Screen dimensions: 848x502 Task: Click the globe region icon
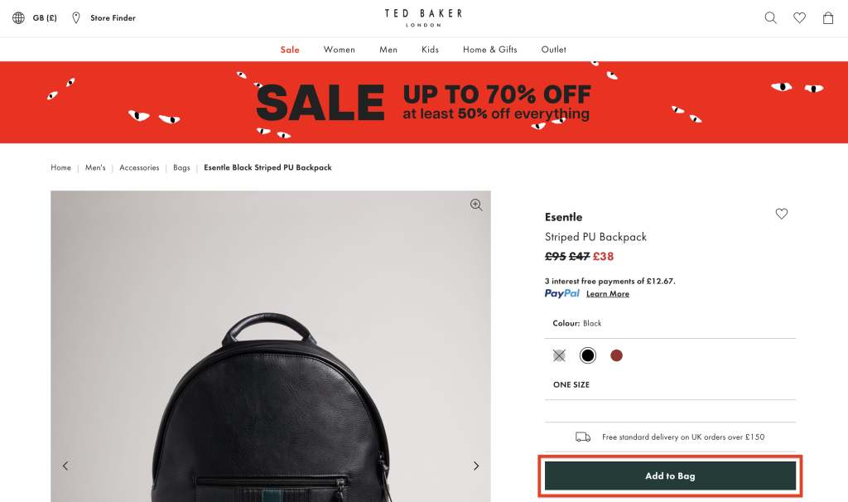pyautogui.click(x=18, y=18)
